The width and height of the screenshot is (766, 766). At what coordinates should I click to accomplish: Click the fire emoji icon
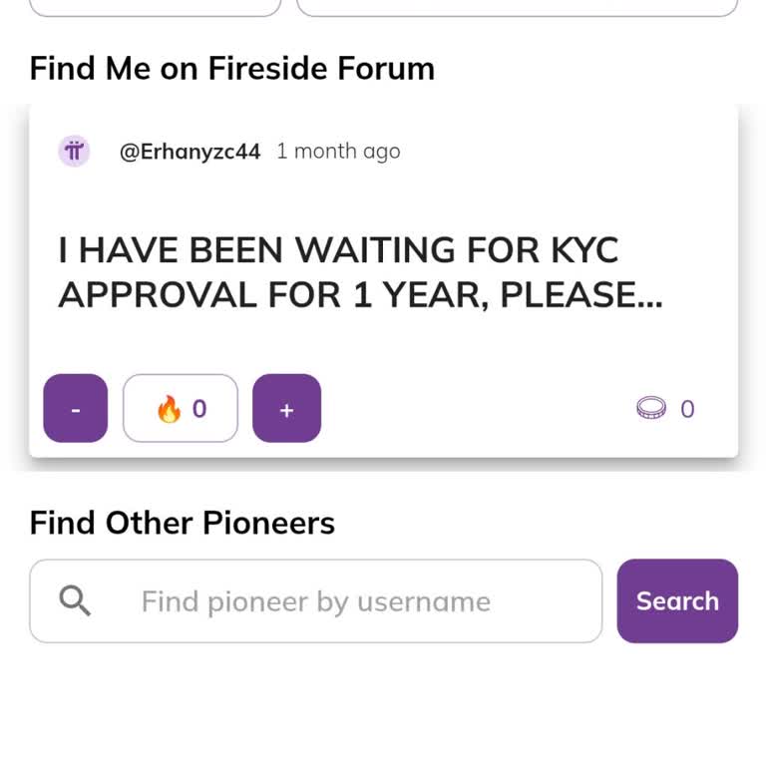pos(169,408)
